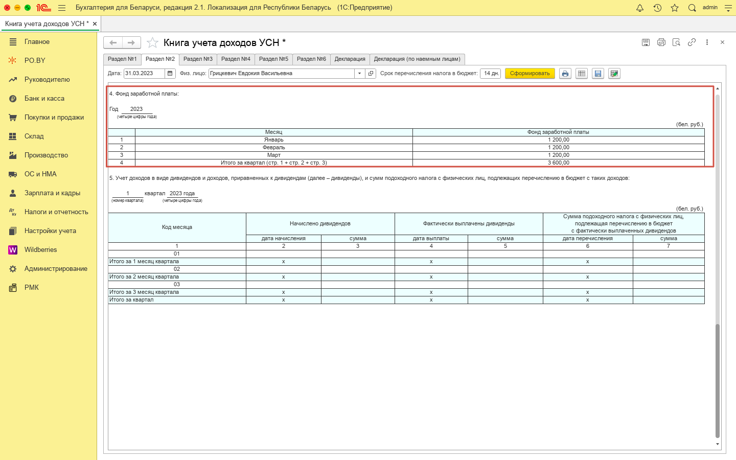The image size is (736, 460).
Task: Select Налоги и отчетность in the sidebar
Action: click(x=56, y=212)
